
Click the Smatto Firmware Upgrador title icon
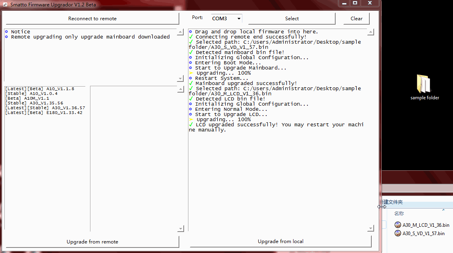click(5, 5)
